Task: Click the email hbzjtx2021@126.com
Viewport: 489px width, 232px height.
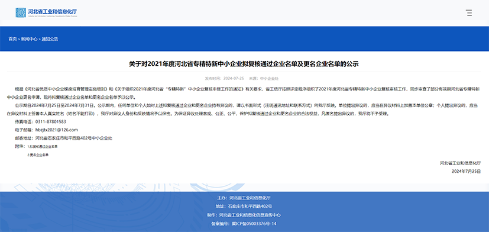Action: 56,130
